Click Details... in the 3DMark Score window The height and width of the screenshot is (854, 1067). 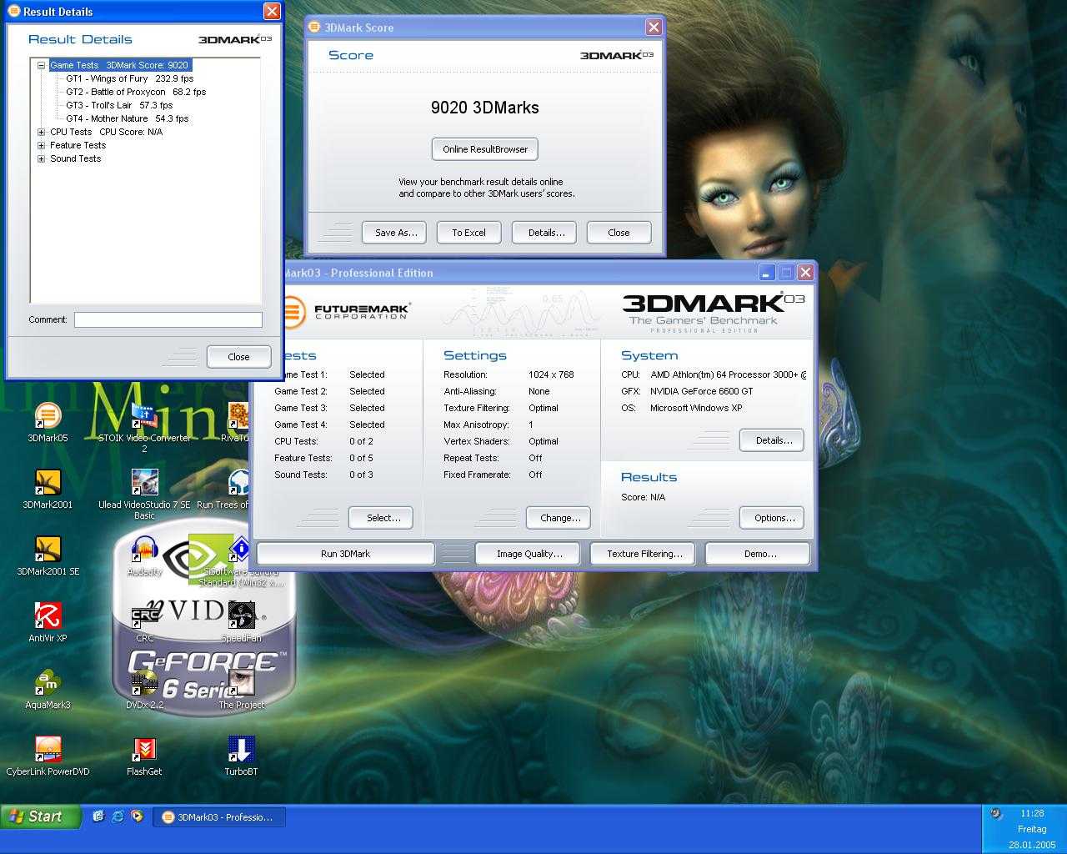pos(544,233)
